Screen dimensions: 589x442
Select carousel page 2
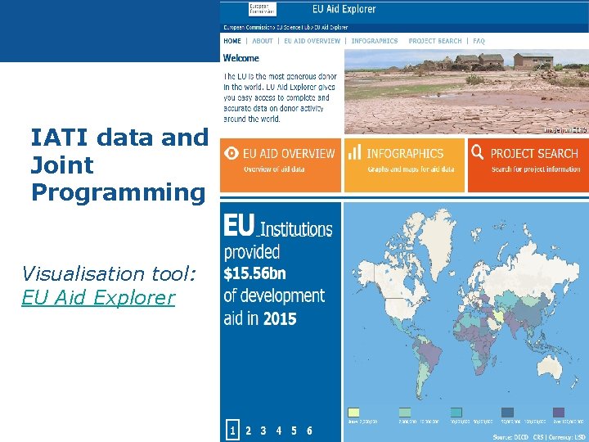coord(248,431)
